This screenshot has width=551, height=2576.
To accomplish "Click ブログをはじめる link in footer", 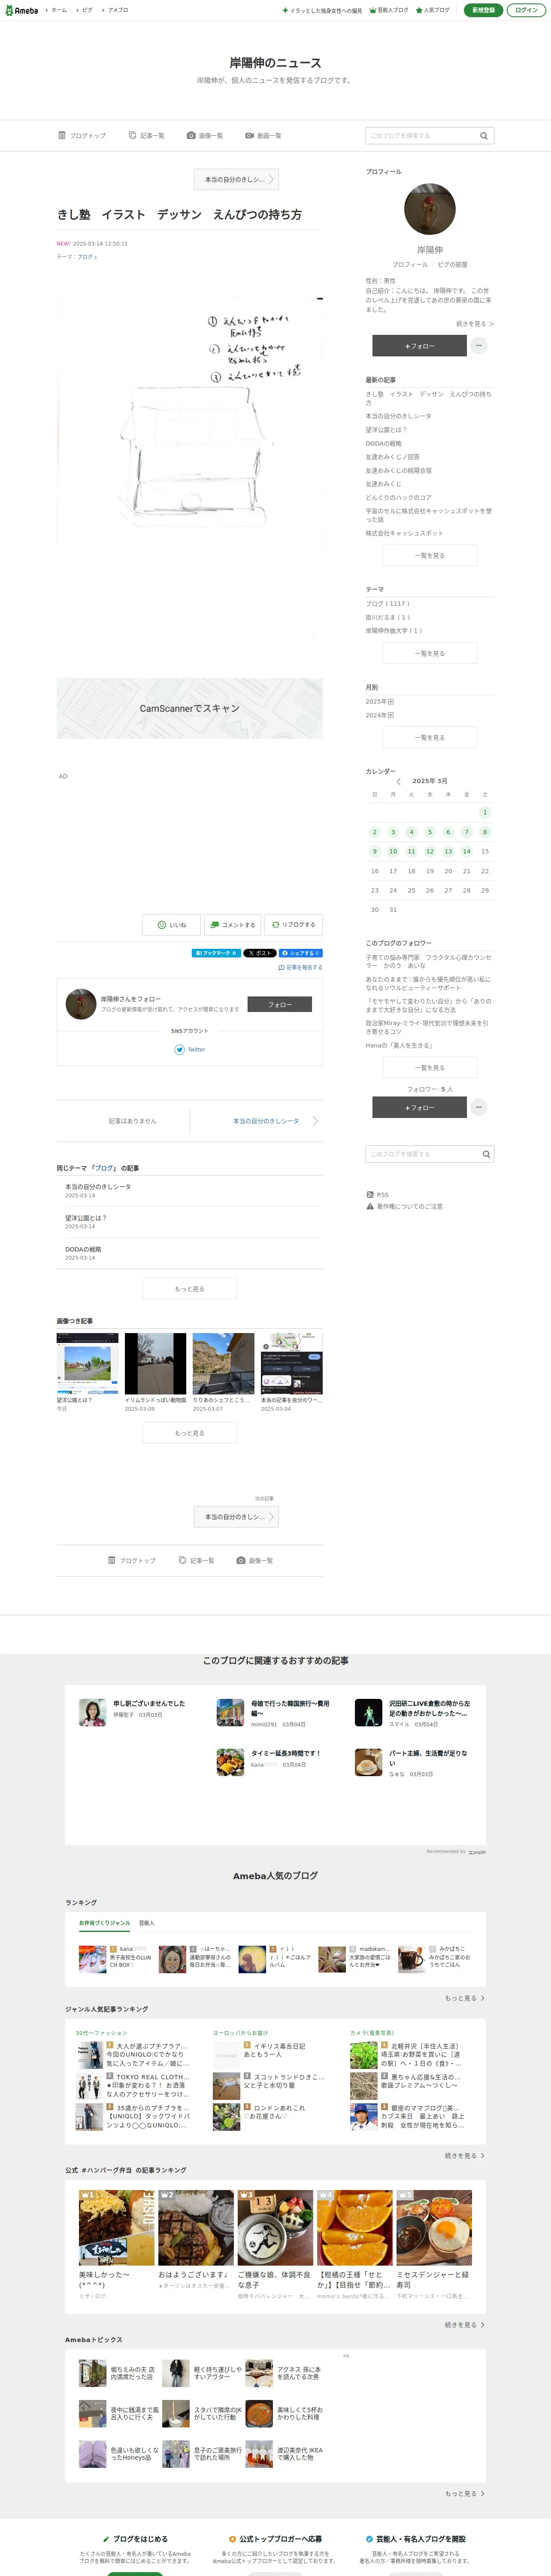I will tap(135, 2539).
